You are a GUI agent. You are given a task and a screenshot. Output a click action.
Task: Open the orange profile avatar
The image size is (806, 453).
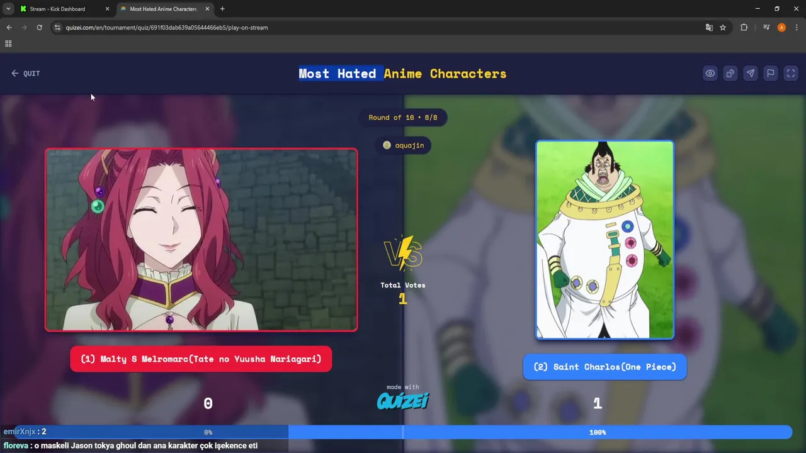click(x=781, y=28)
